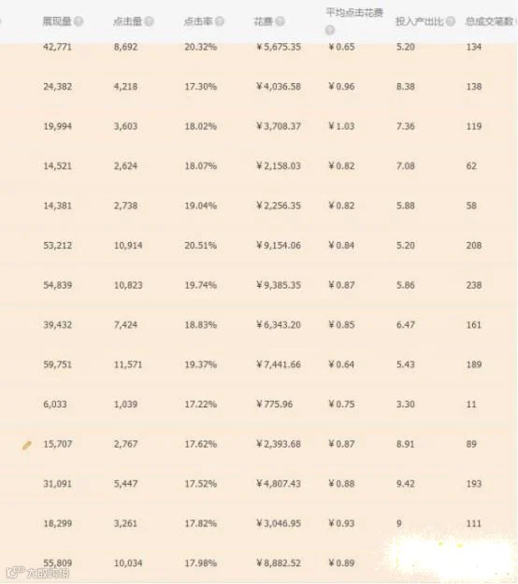Sort by the 点击量 column header
The width and height of the screenshot is (518, 584).
click(128, 21)
